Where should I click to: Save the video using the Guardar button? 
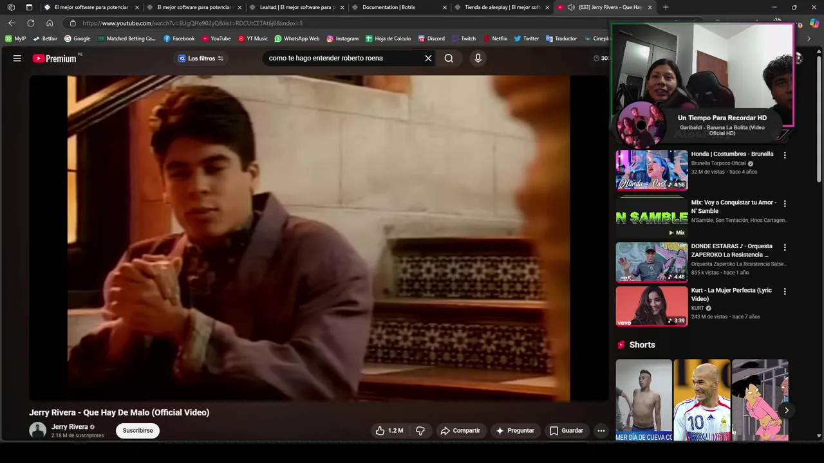coord(566,430)
